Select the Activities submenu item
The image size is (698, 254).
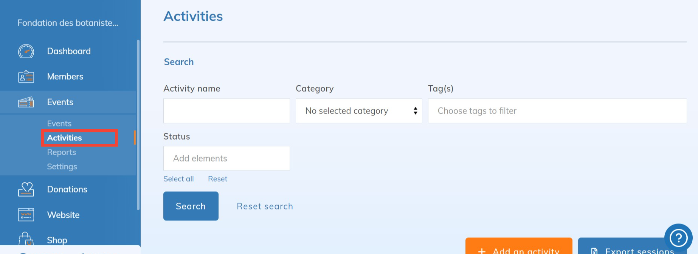pos(64,138)
